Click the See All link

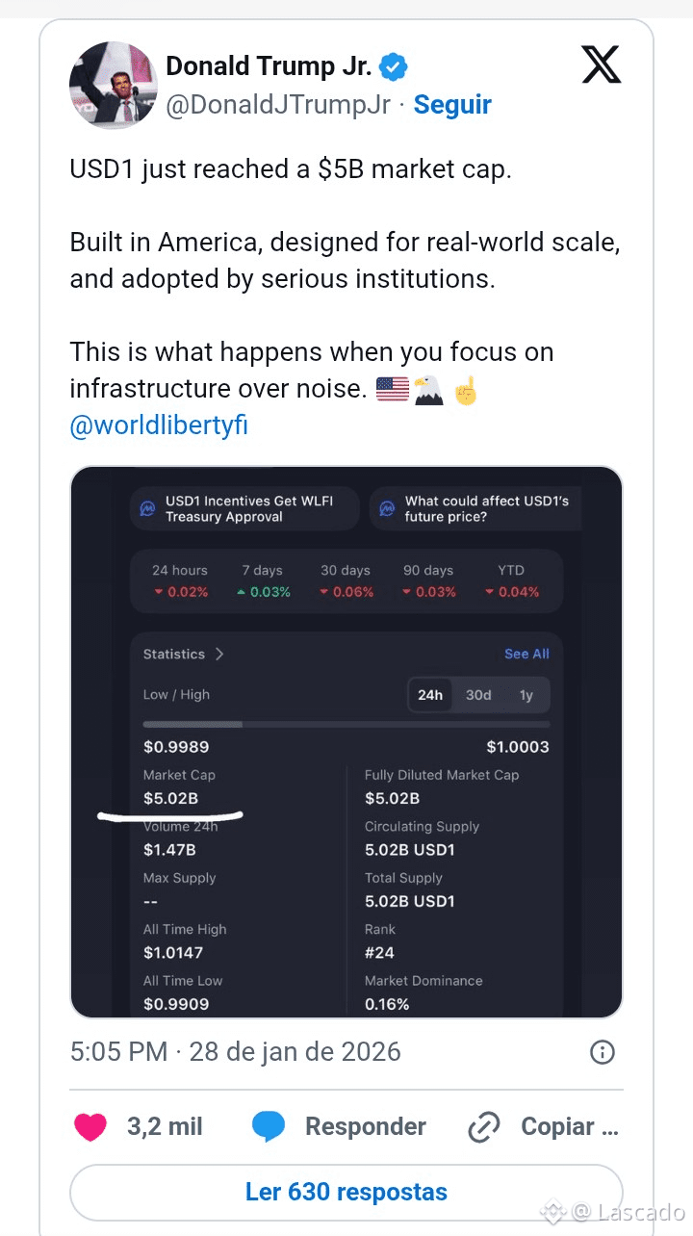(526, 654)
